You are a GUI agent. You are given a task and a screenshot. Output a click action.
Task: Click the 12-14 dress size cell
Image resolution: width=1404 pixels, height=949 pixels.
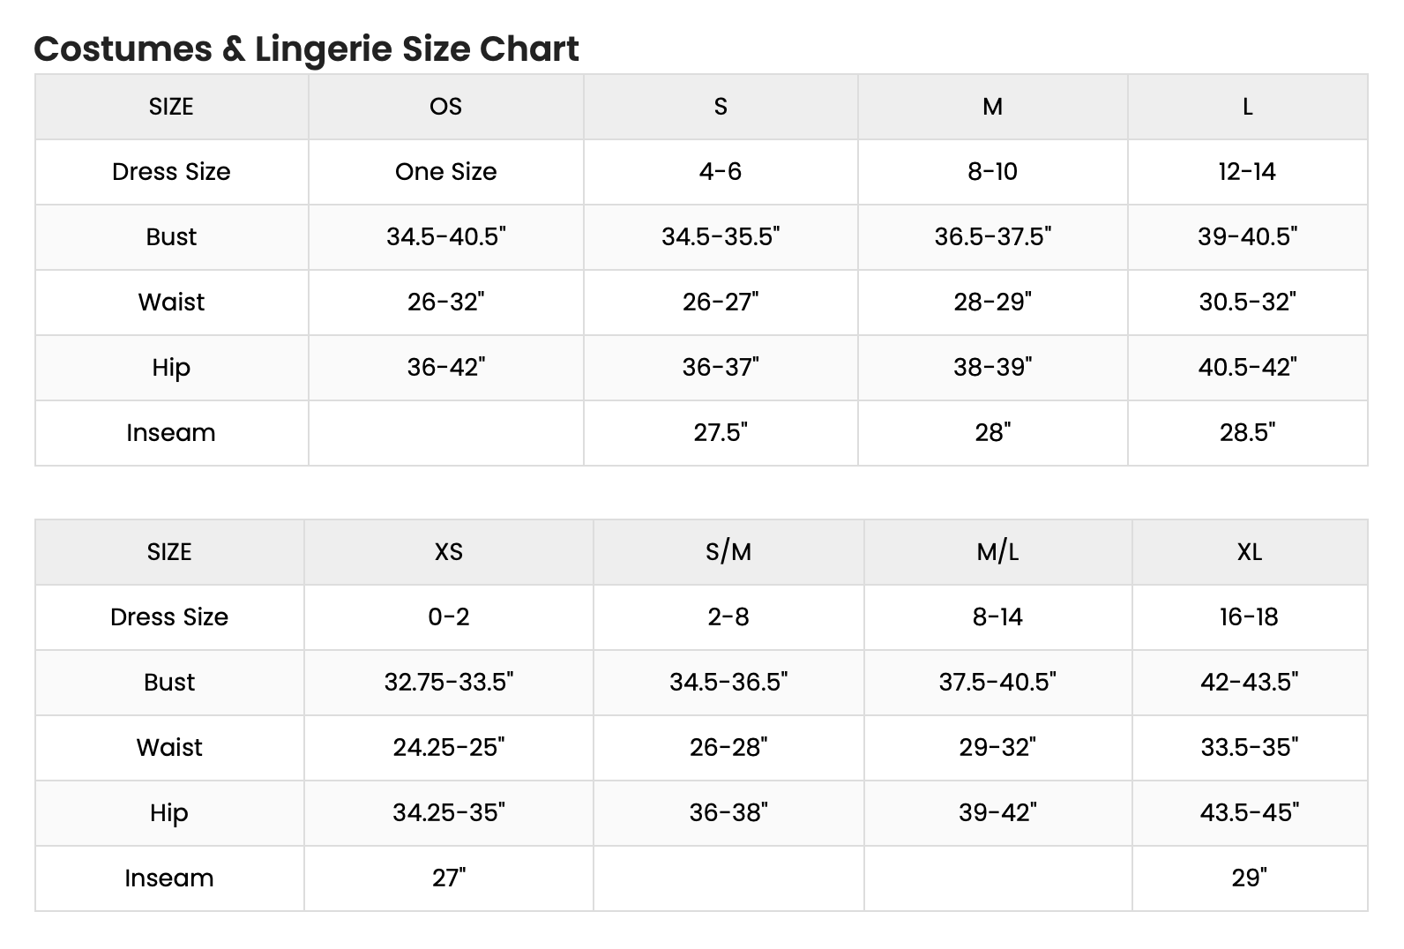[x=1247, y=172]
